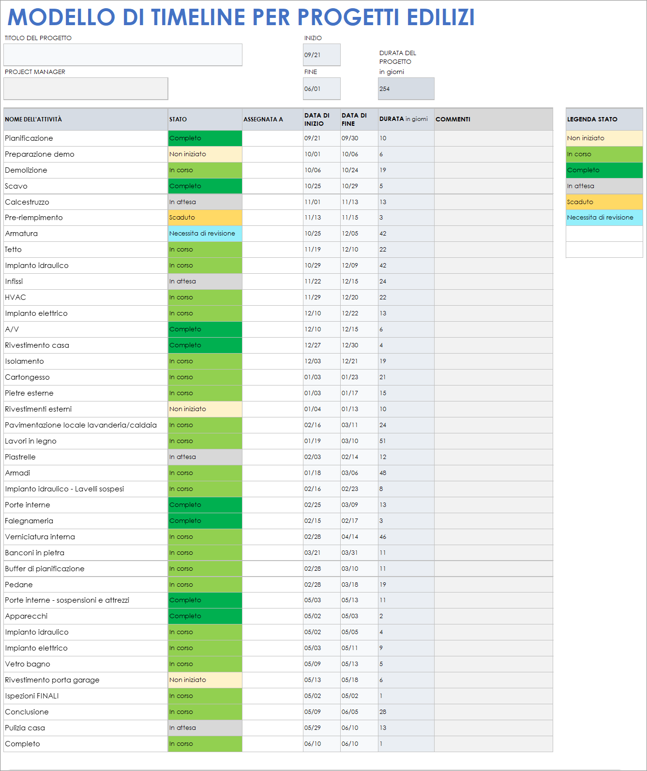The height and width of the screenshot is (771, 647).
Task: Click the Assegnata A cell for Scavo
Action: pos(272,186)
